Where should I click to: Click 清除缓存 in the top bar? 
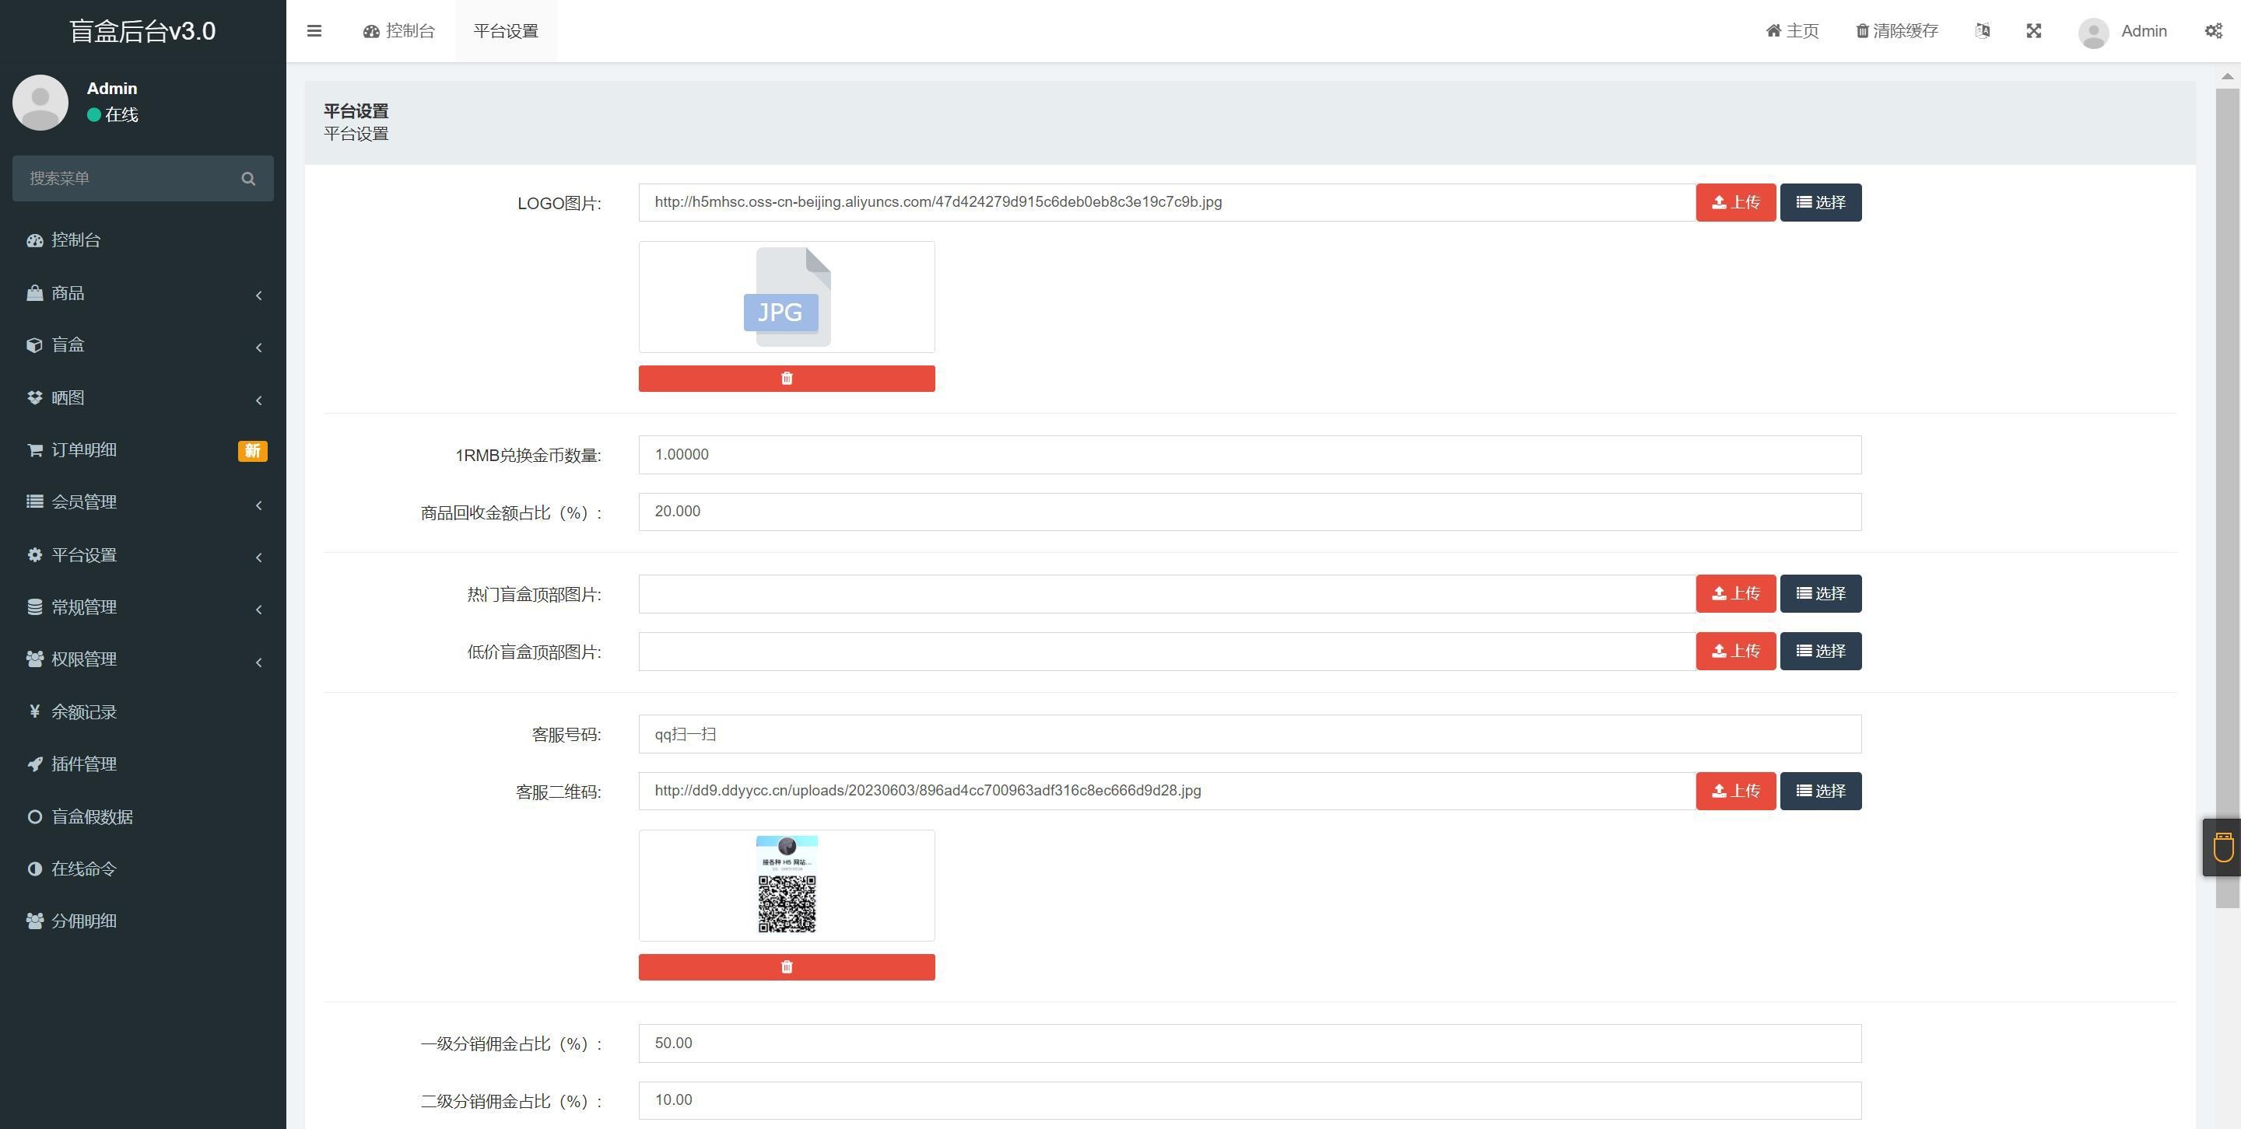tap(1896, 31)
